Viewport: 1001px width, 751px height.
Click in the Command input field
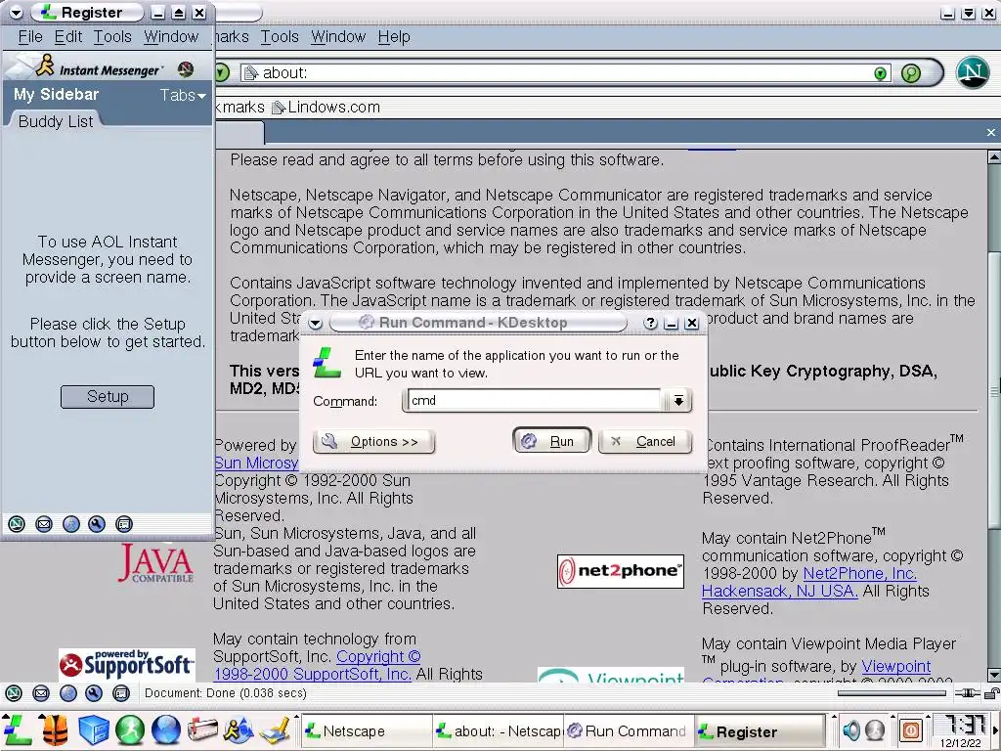(x=534, y=400)
